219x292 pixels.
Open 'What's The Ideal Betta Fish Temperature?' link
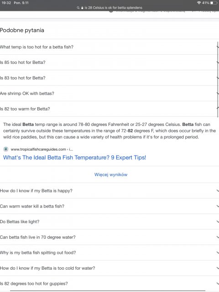coord(74,157)
